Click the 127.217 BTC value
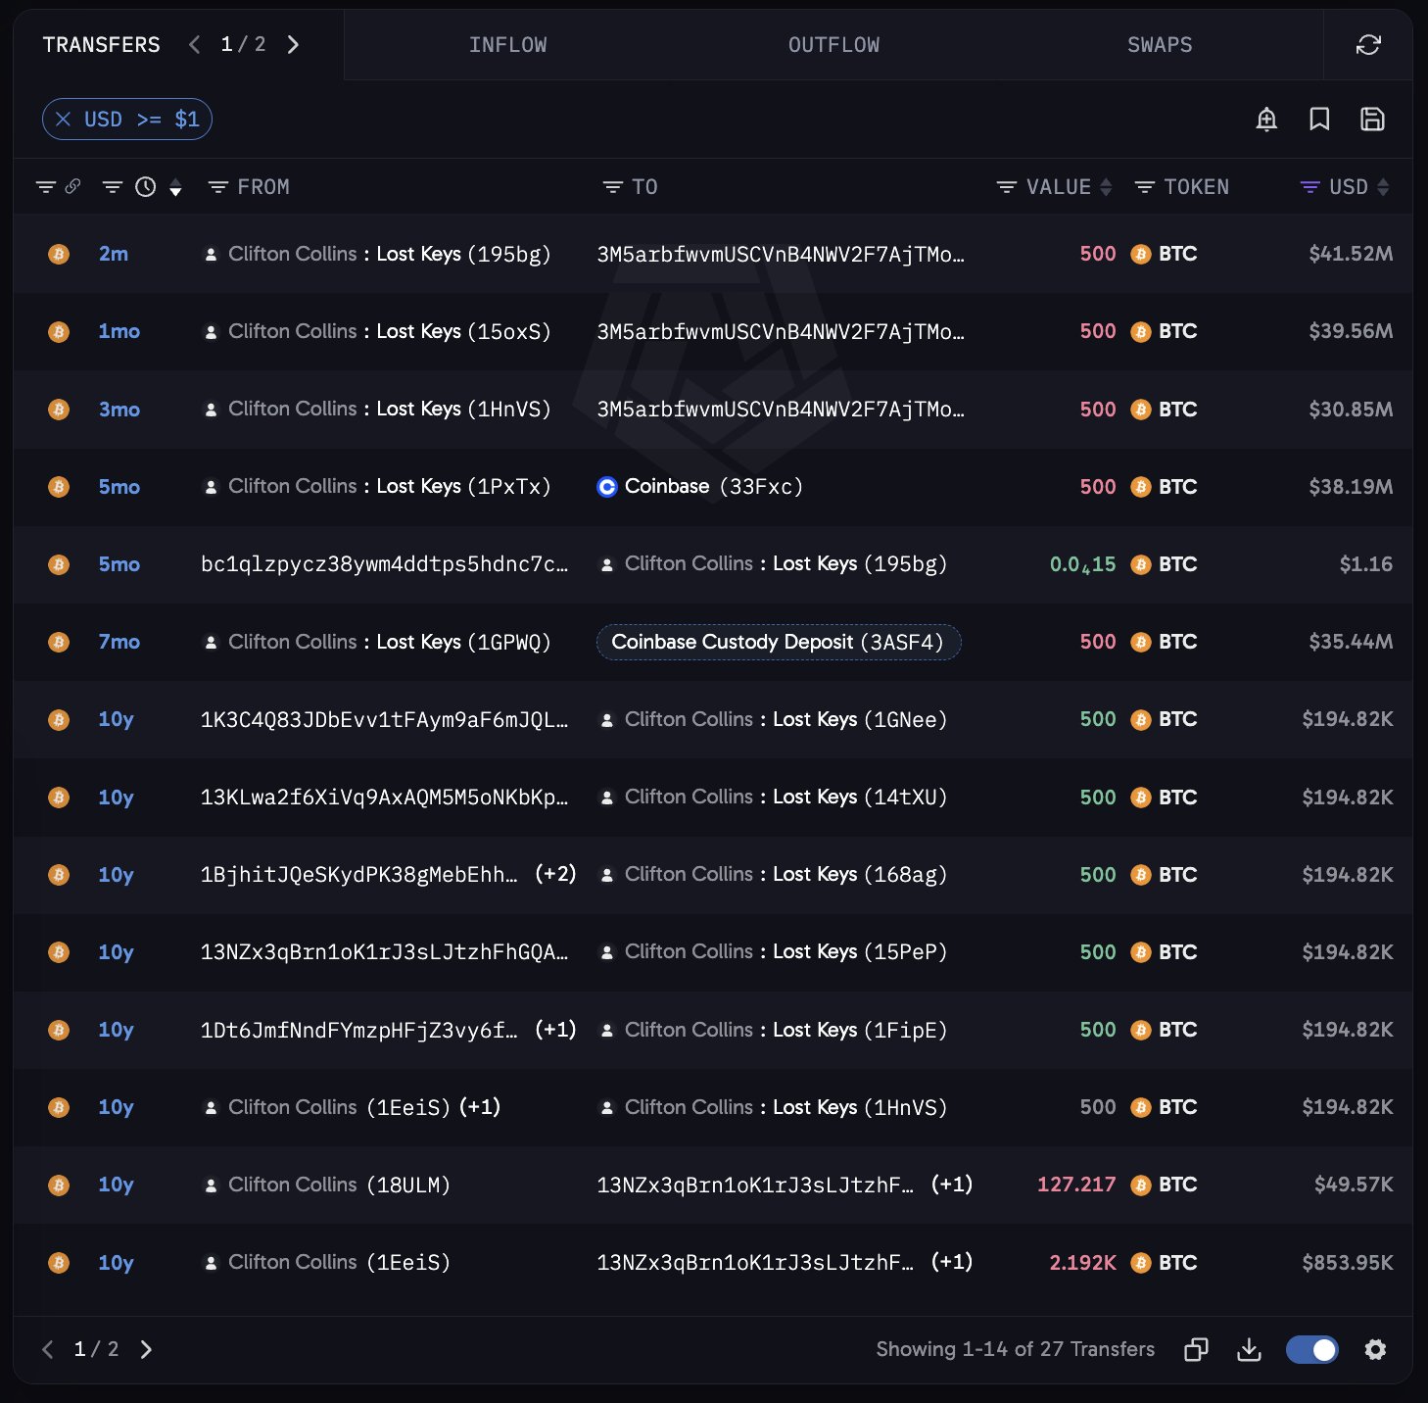Screen dimensions: 1428x1403 click(1076, 1185)
